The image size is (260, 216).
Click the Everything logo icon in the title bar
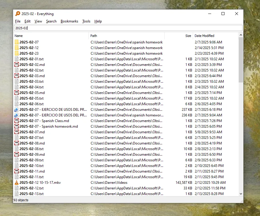pos(17,14)
